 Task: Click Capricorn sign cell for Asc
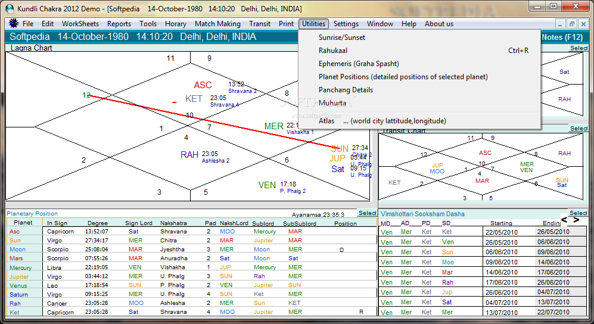click(60, 231)
